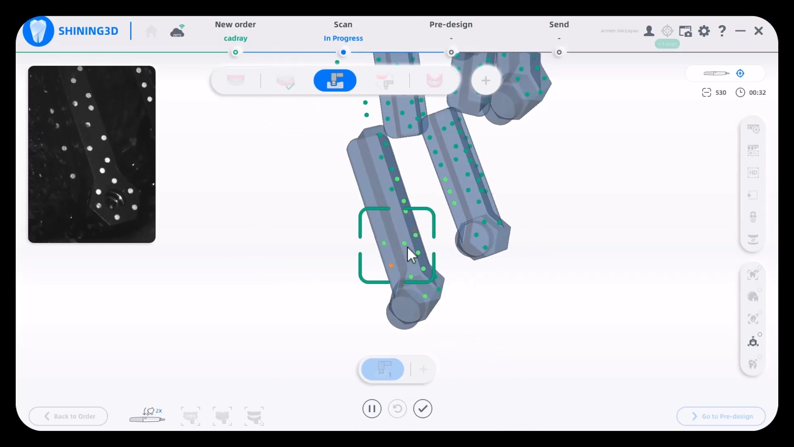Click the live camera preview thumbnail

pos(92,154)
